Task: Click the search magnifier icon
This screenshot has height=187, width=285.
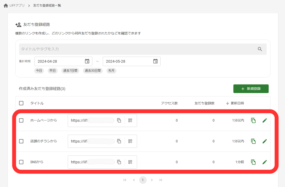Action: coord(260,49)
